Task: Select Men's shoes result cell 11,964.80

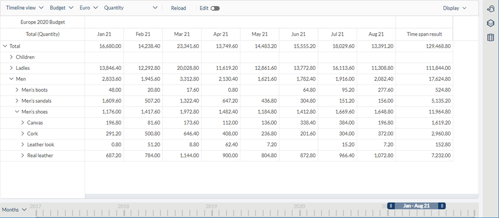Action: pos(424,112)
